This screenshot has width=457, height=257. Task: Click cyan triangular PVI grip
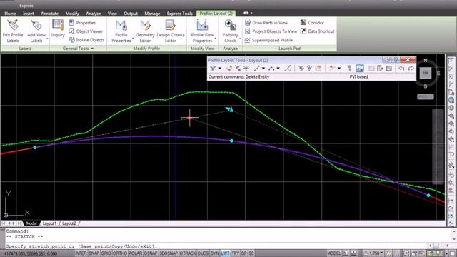point(229,109)
